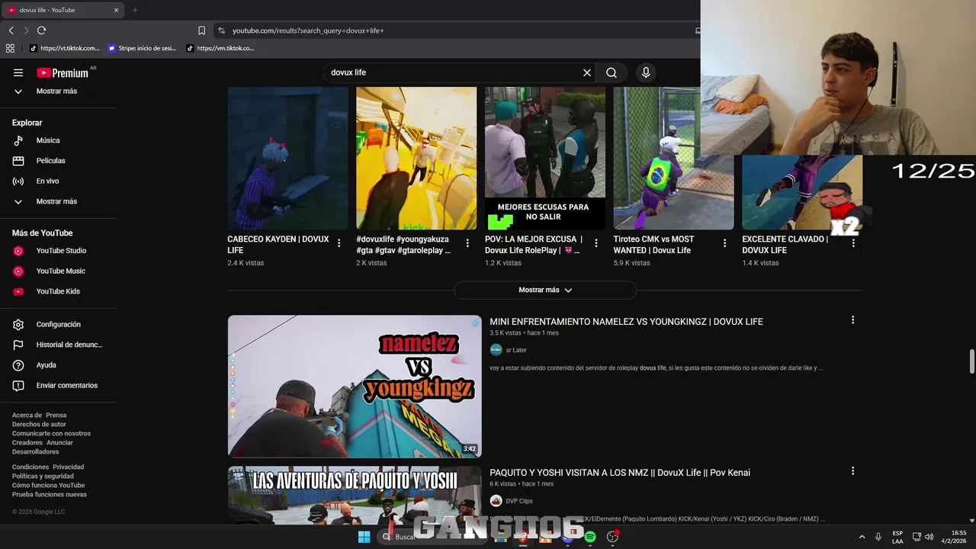
Task: Open 'POV: LA MEJOR EXCUSA' short thumbnail
Action: pos(545,158)
